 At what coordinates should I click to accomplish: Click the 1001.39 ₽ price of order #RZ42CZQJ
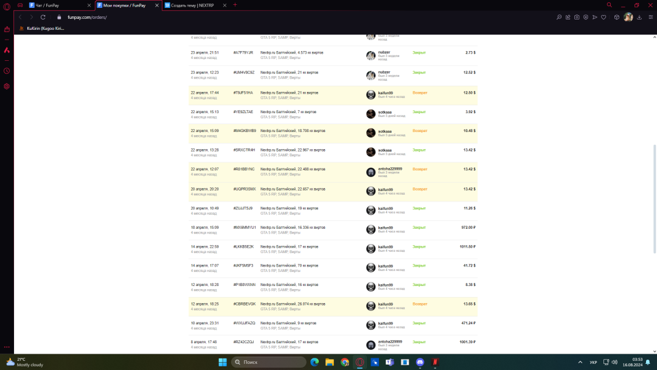pyautogui.click(x=468, y=342)
